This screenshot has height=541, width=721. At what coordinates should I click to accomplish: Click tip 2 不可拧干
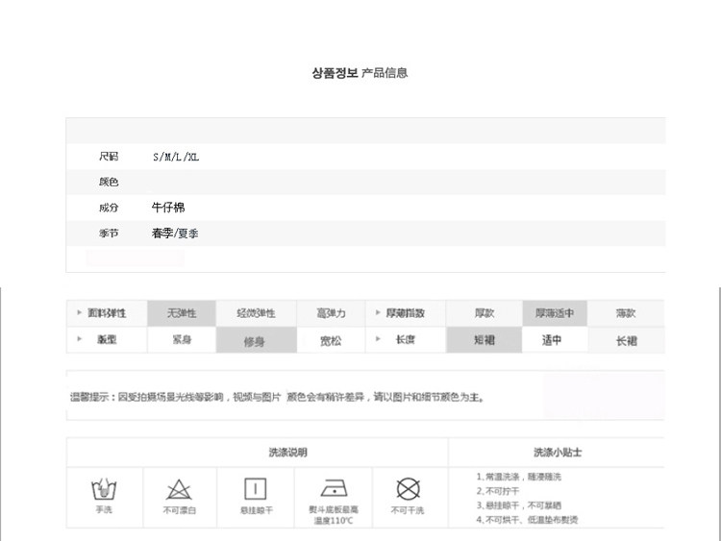coord(498,491)
